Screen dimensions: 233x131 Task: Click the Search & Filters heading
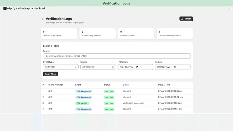point(51,46)
